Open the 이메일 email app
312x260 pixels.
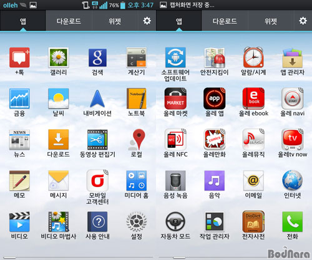point(253,180)
